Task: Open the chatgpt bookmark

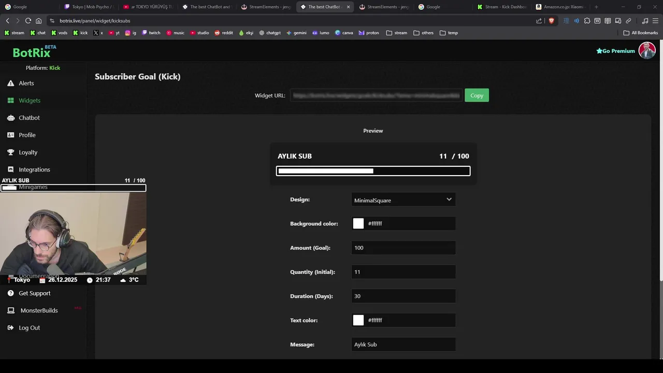Action: pyautogui.click(x=270, y=33)
